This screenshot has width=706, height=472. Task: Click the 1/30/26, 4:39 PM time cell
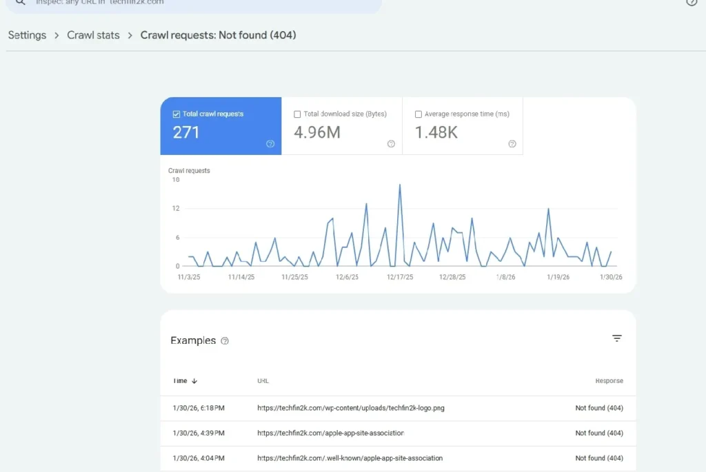pyautogui.click(x=199, y=433)
